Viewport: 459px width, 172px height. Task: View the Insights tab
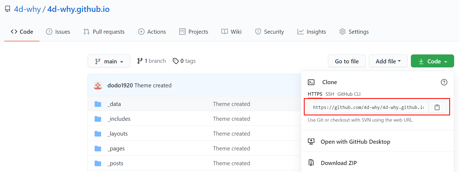click(x=312, y=32)
